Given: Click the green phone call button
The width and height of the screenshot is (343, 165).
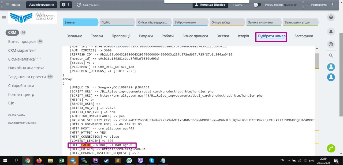Looking at the screenshot, I should click(331, 148).
